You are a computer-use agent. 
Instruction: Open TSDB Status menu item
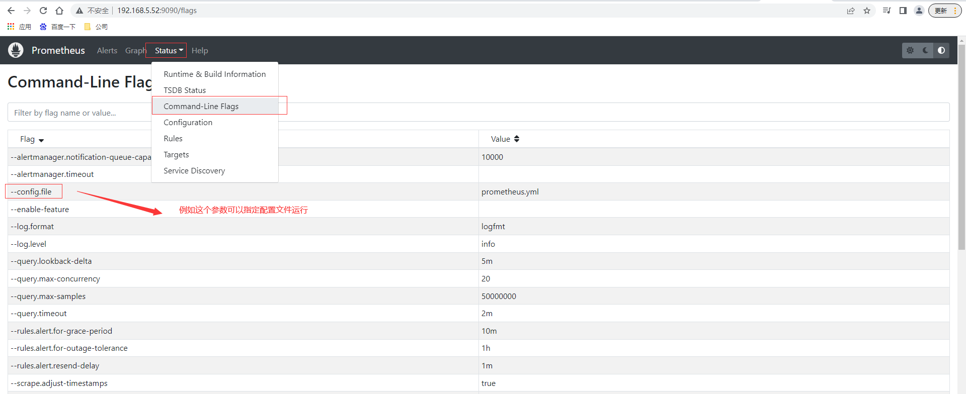[x=215, y=90]
